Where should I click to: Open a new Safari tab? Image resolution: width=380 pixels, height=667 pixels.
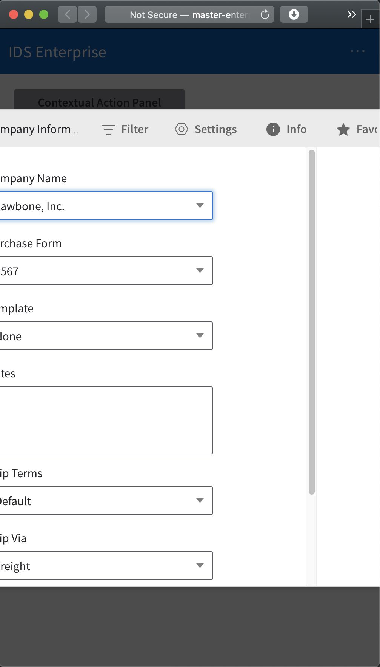point(370,19)
